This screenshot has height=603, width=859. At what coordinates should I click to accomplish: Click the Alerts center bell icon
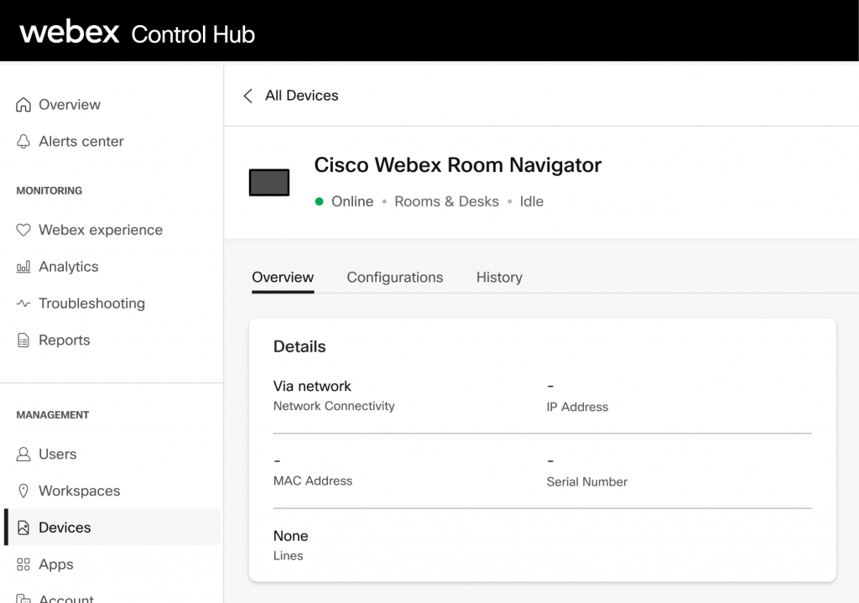[x=23, y=141]
